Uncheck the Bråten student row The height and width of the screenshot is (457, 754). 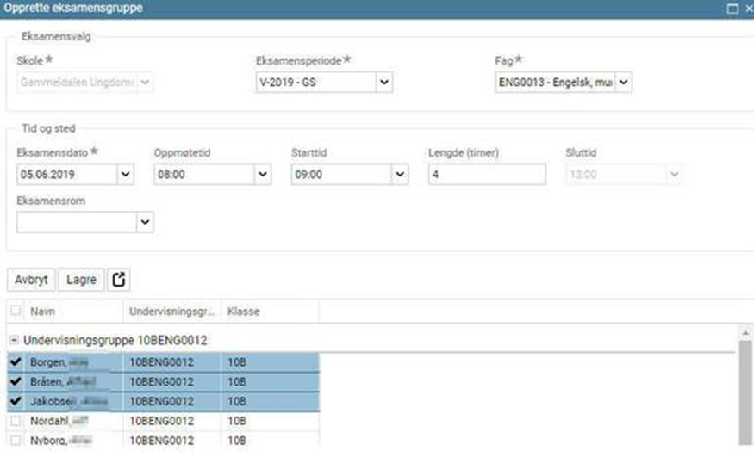(15, 382)
